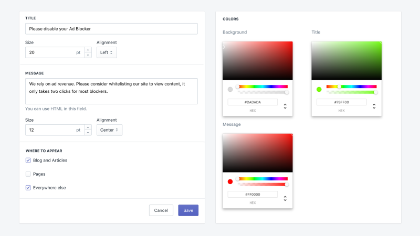Uncheck the Blog and Articles checkbox
420x236 pixels.
click(x=28, y=160)
